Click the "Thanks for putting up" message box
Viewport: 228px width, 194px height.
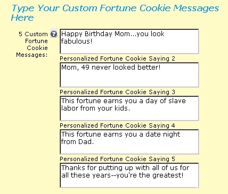[129, 175]
